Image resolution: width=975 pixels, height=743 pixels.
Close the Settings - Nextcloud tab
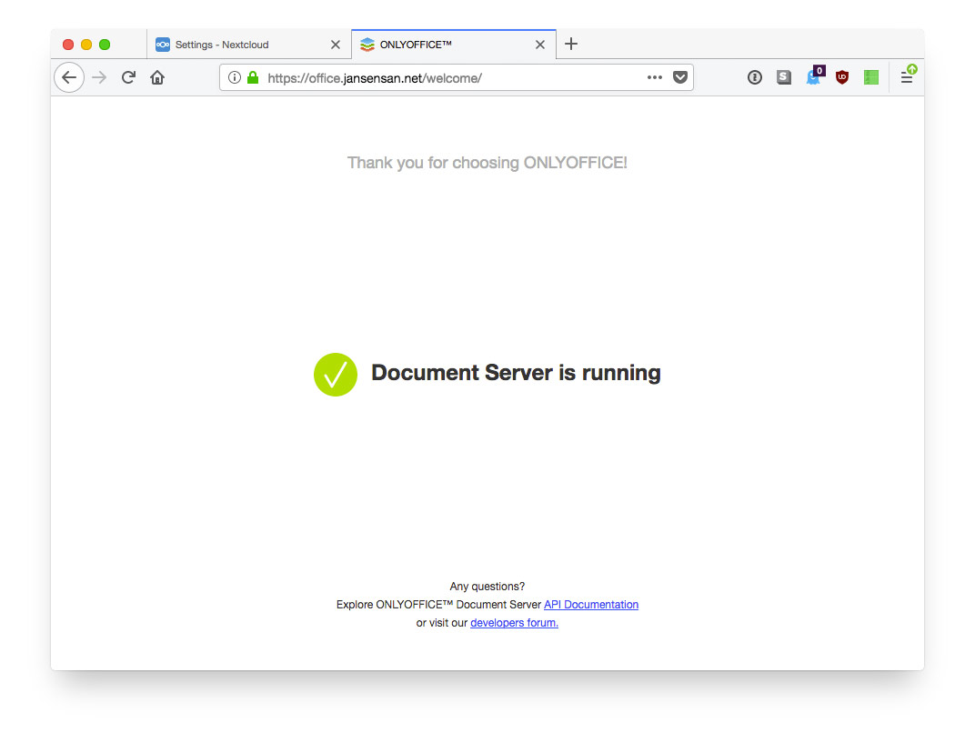point(335,45)
